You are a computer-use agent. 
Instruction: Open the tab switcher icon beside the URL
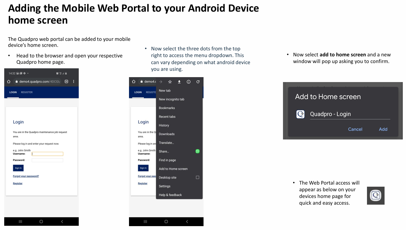click(66, 81)
